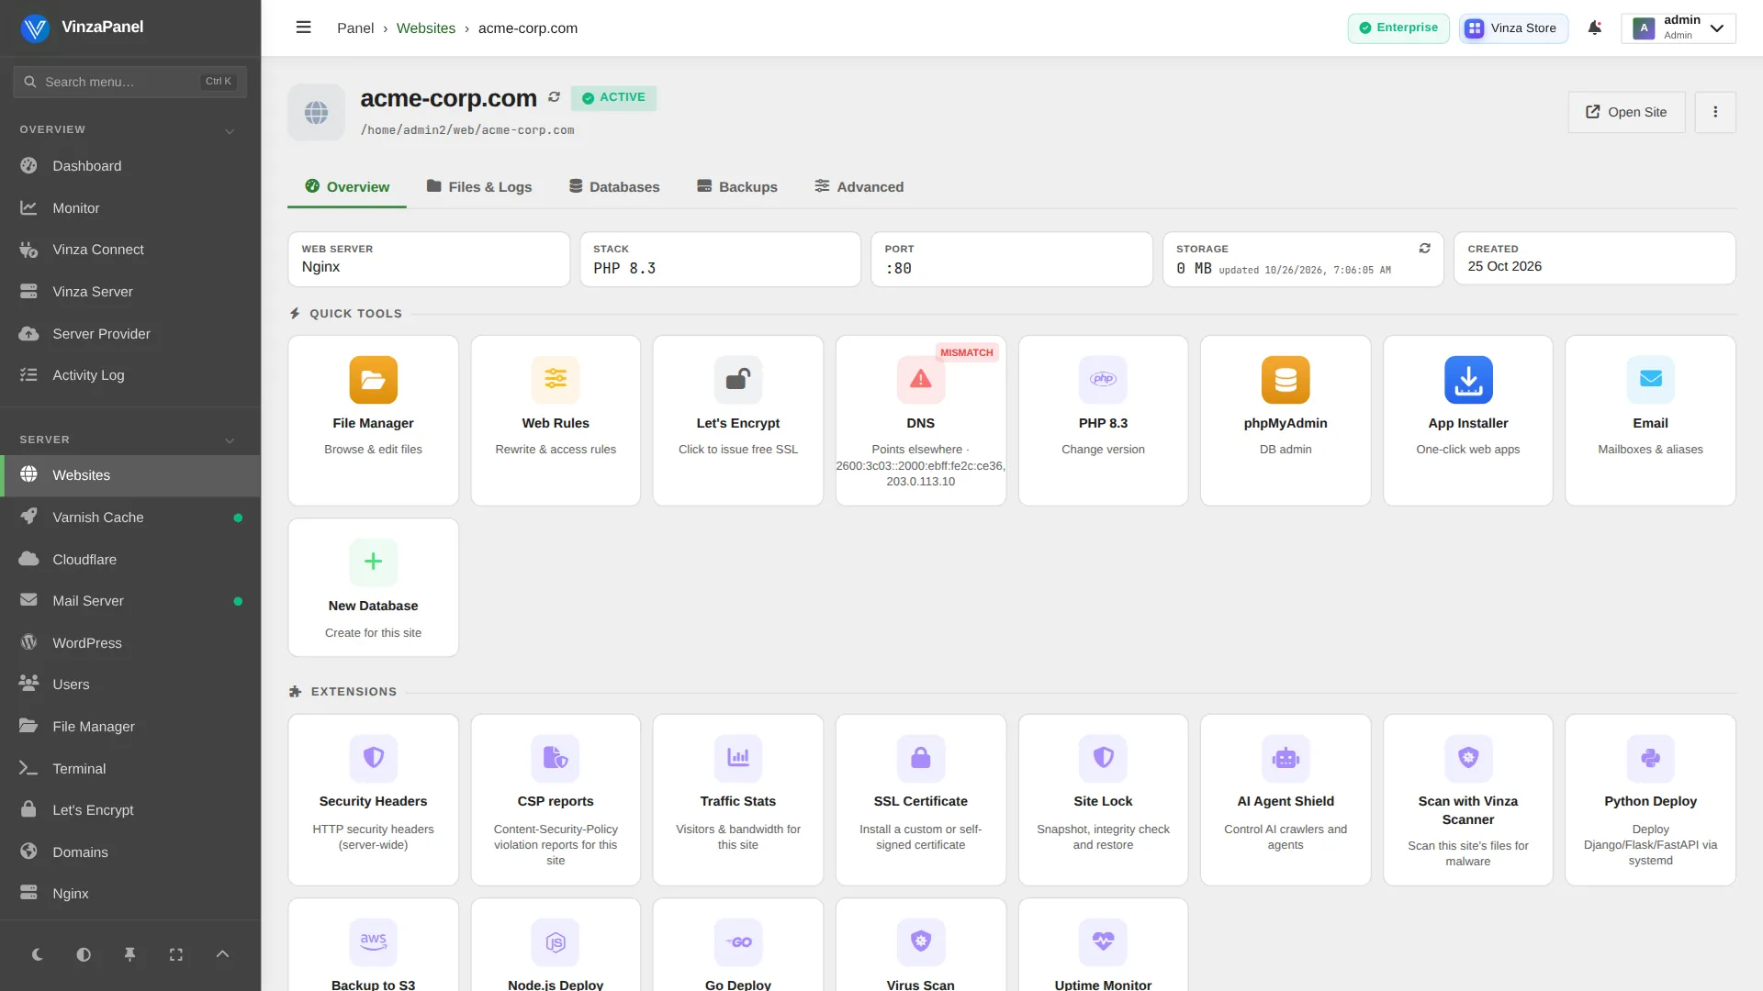This screenshot has height=991, width=1763.
Task: Click the New Database plus icon
Action: (373, 562)
